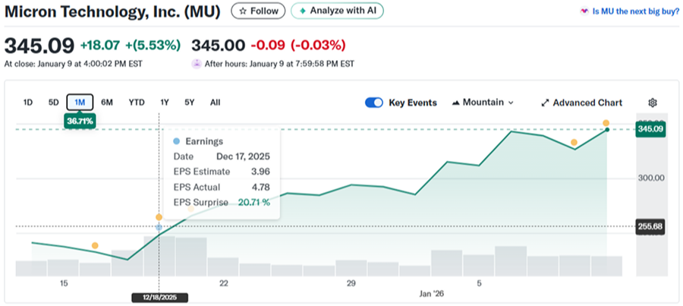Click the Advanced Chart expand icon
This screenshot has height=306, width=683.
[546, 103]
